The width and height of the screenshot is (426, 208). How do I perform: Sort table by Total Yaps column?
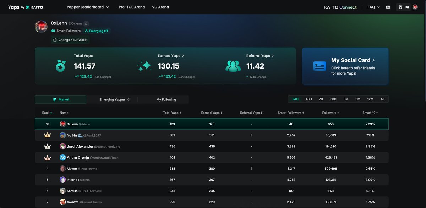click(x=172, y=113)
